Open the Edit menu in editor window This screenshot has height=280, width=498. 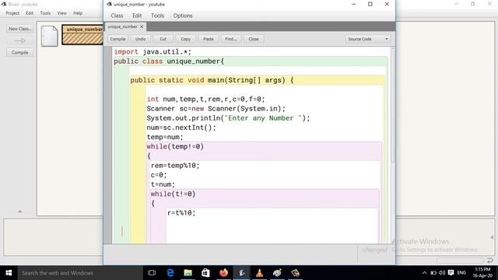137,16
